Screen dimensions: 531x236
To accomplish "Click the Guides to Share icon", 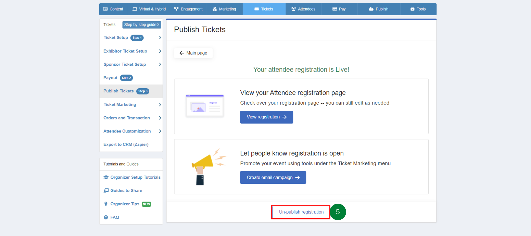I will pyautogui.click(x=106, y=191).
